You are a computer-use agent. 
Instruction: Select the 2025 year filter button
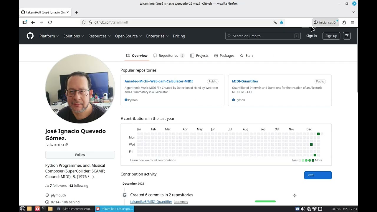[x=318, y=175]
